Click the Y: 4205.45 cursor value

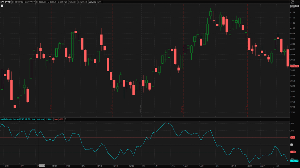83,2
